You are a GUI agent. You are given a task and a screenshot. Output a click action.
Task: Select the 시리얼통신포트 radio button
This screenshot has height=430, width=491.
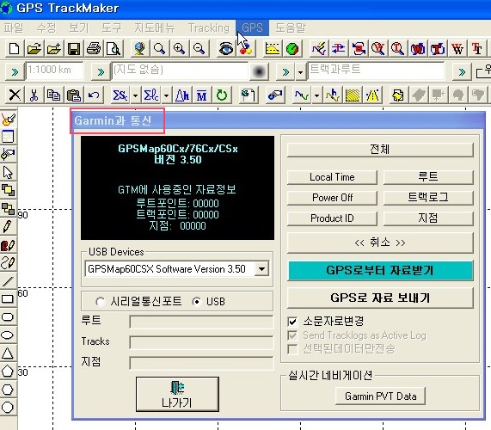pos(101,302)
